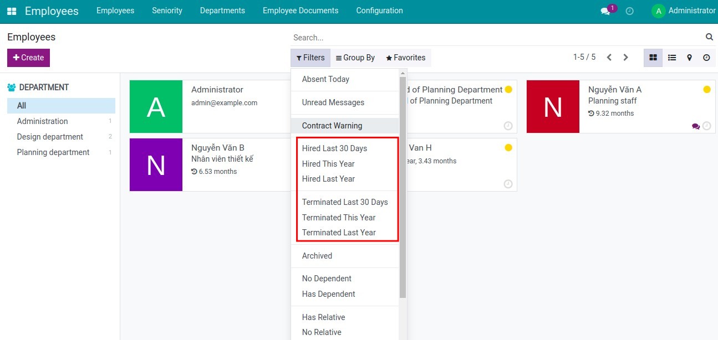Open the Employee Documents menu
The height and width of the screenshot is (340, 718).
[x=300, y=11]
